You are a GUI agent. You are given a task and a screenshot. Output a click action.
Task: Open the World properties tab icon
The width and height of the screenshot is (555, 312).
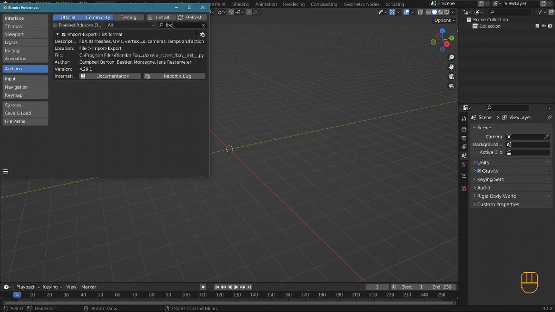(464, 164)
